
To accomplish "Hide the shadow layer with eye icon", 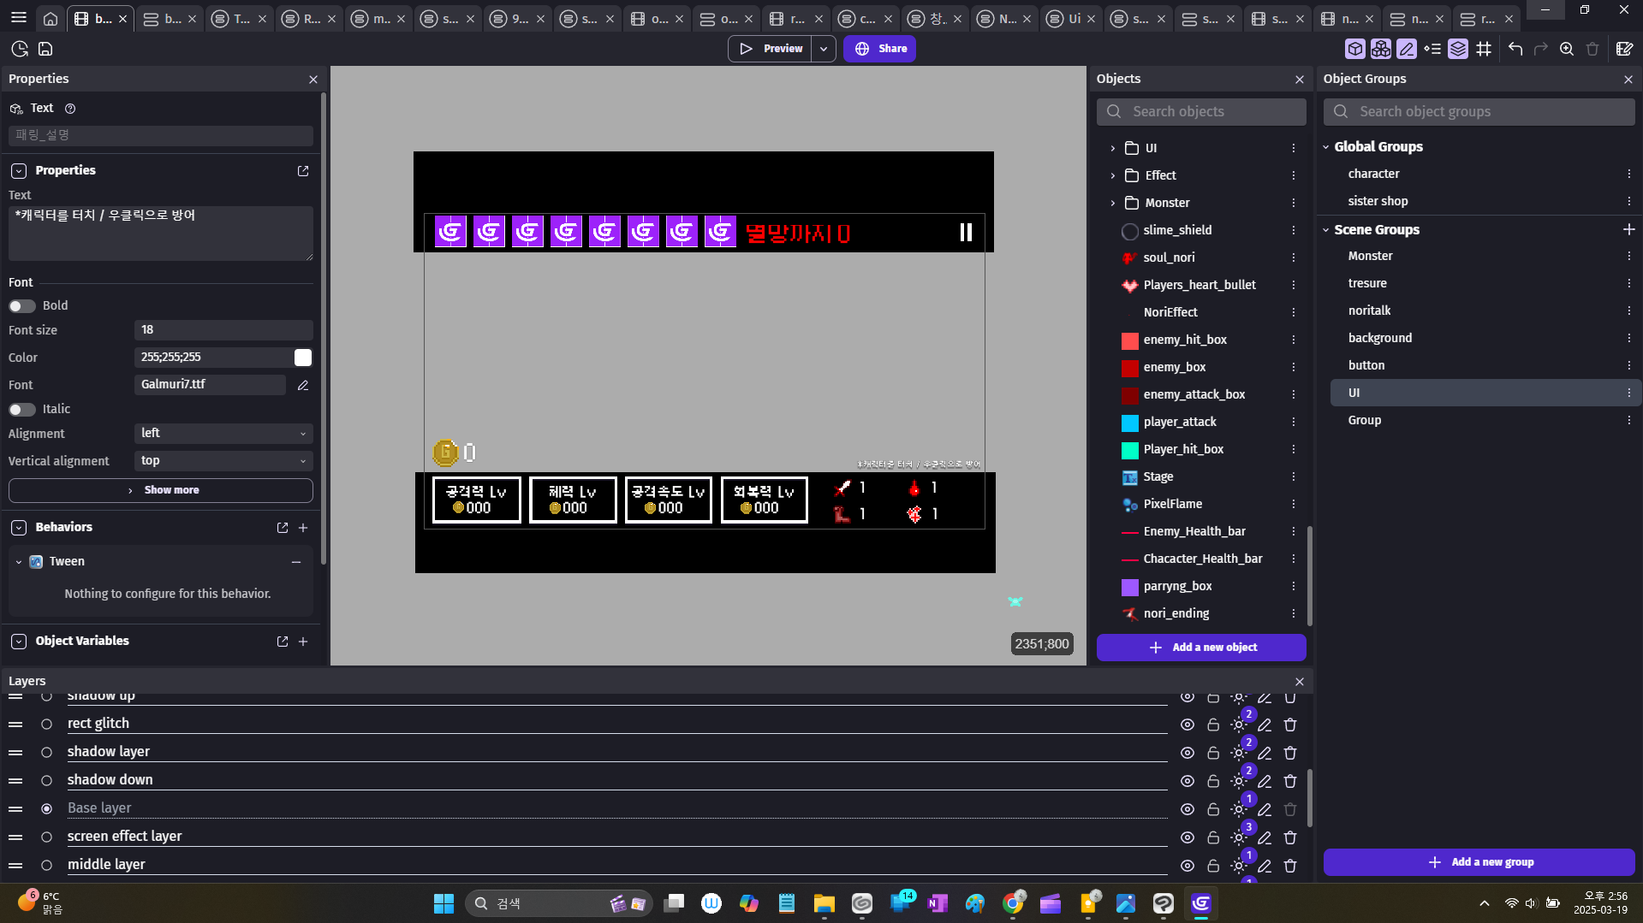I will (x=1188, y=753).
